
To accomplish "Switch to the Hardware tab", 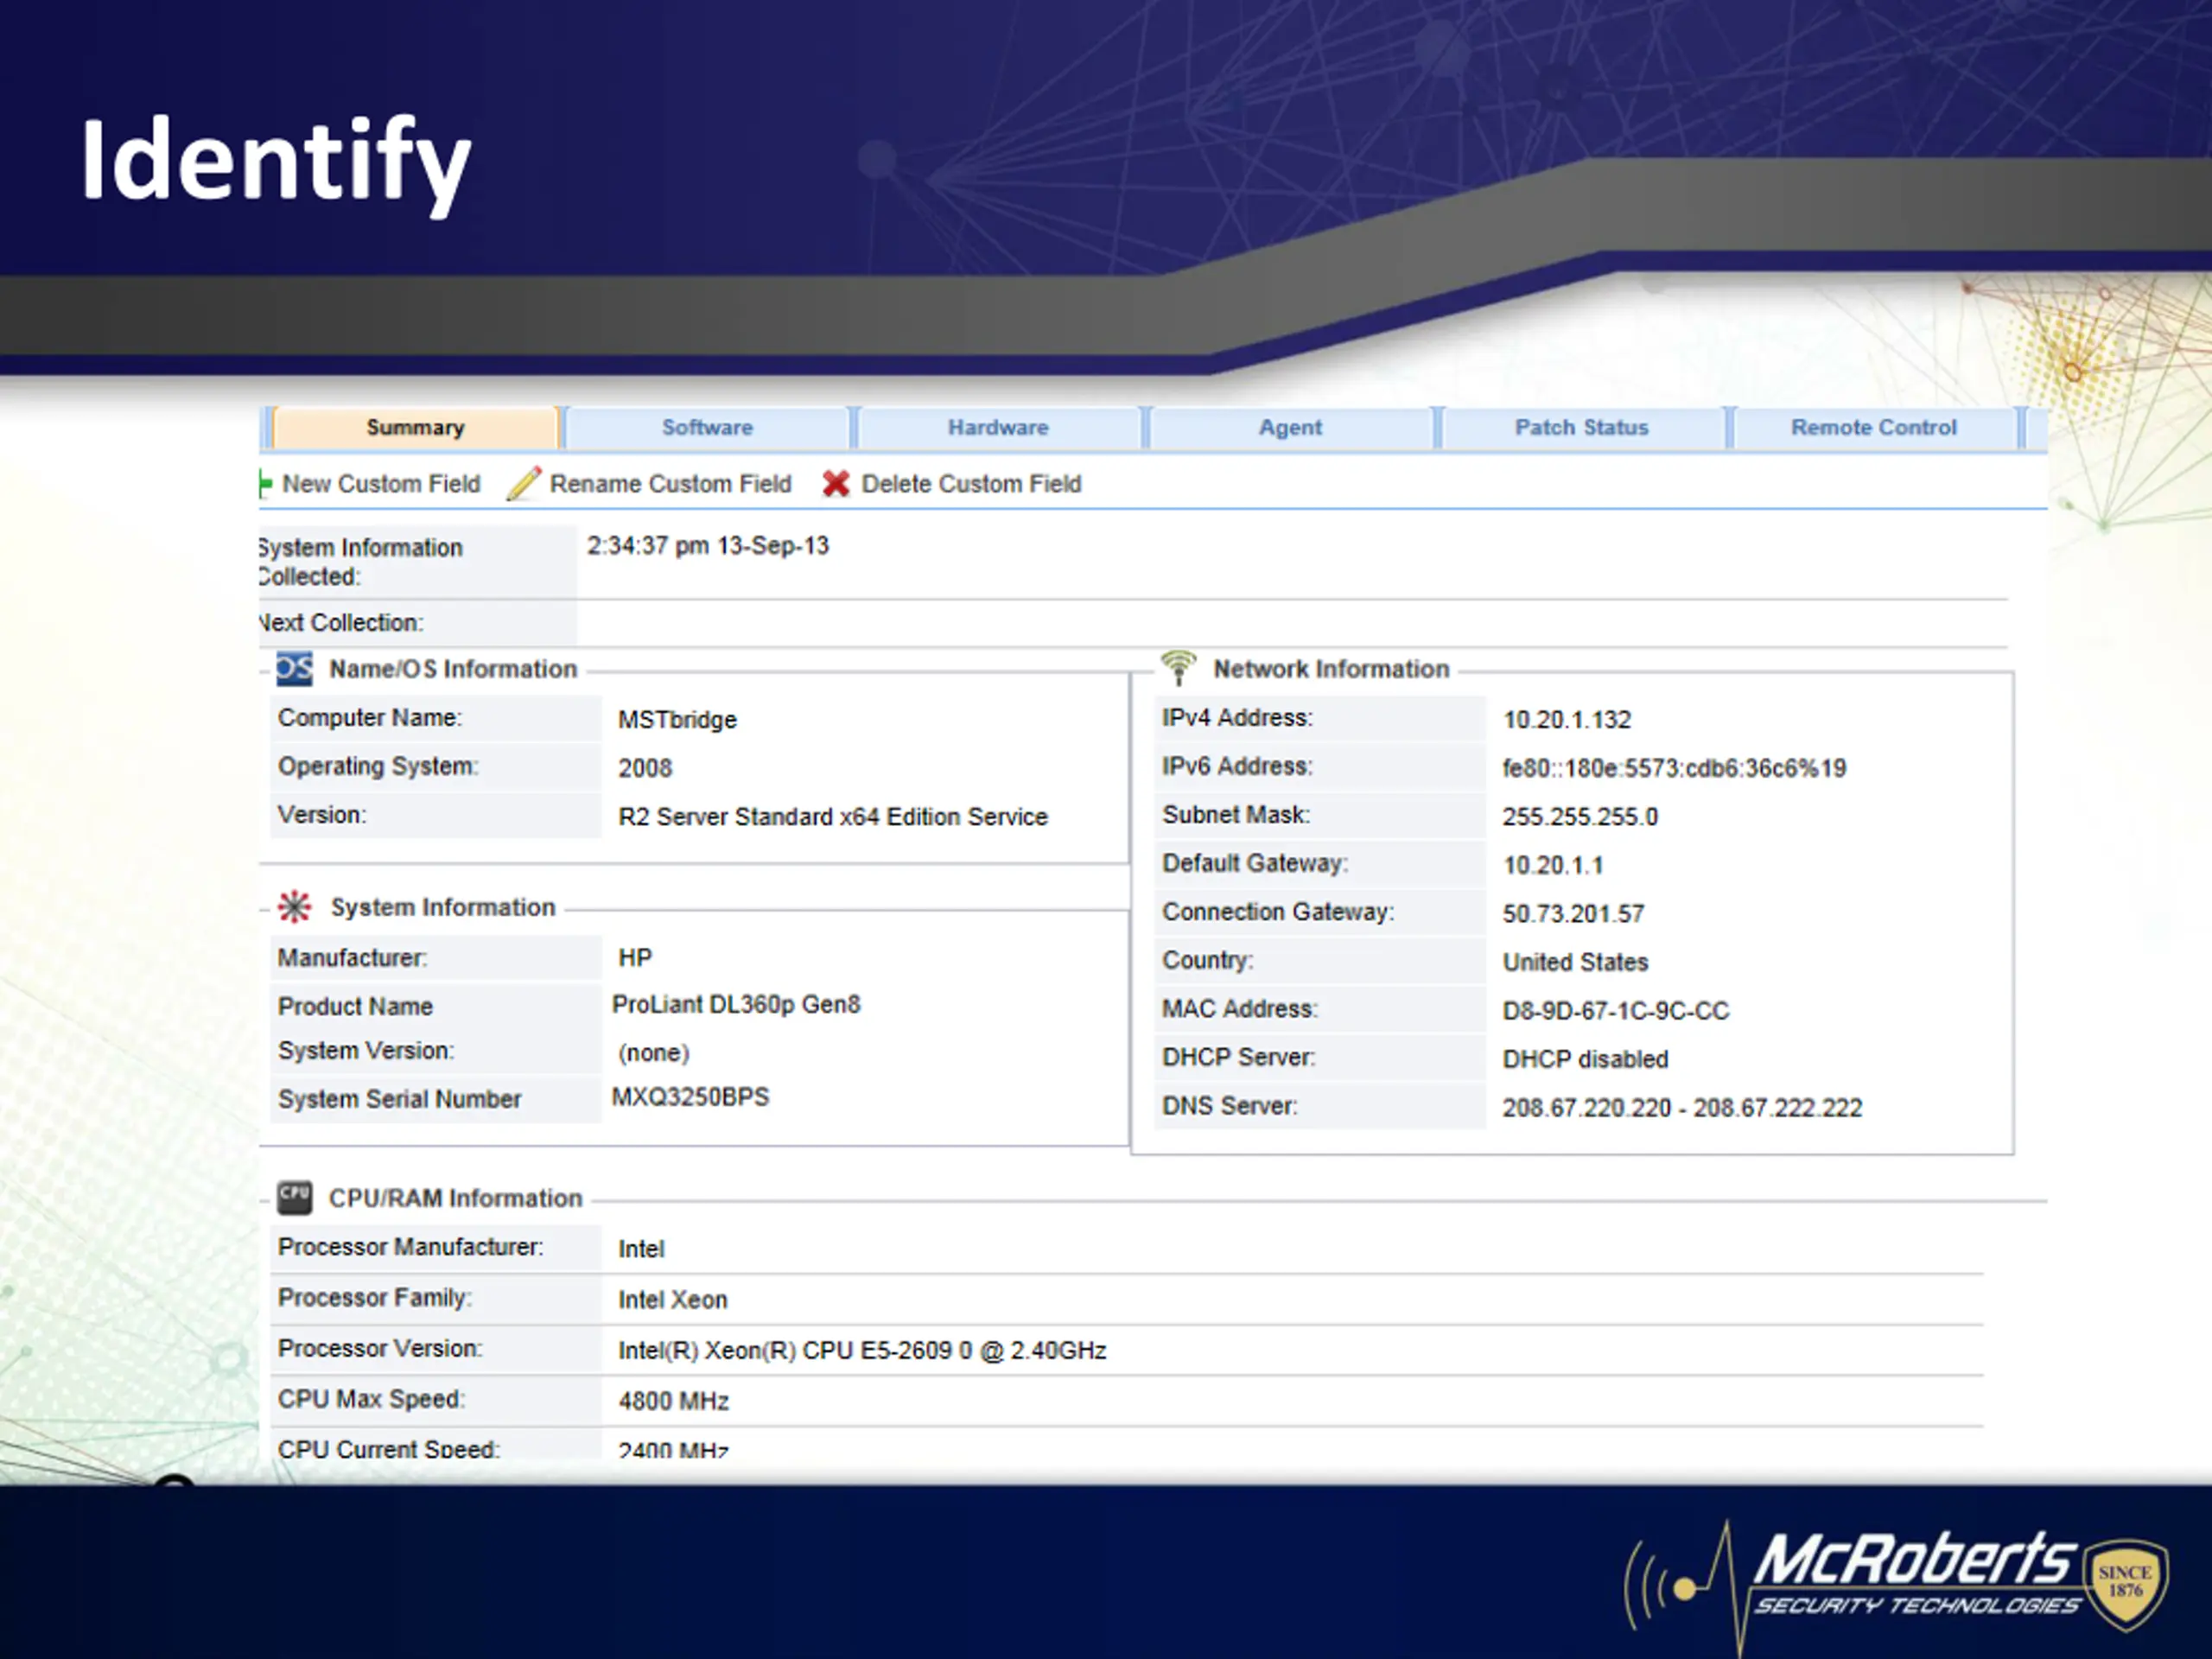I will click(998, 428).
